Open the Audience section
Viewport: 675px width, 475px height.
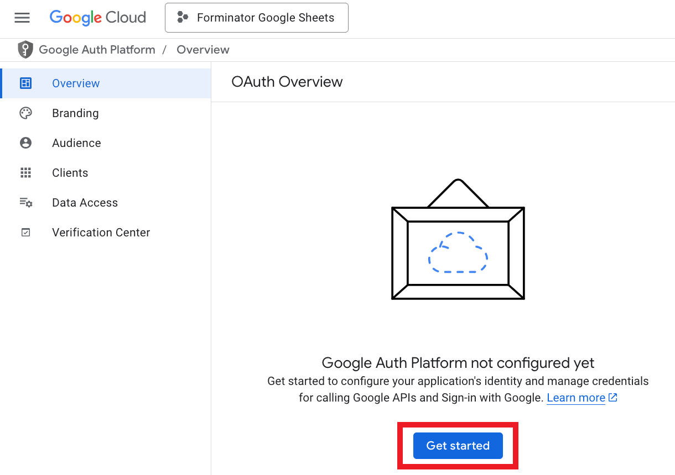coord(106,143)
